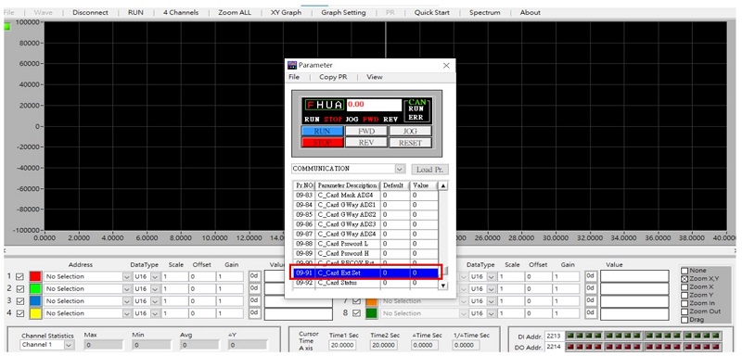Open the channel 4 Address dropdown

pyautogui.click(x=127, y=313)
